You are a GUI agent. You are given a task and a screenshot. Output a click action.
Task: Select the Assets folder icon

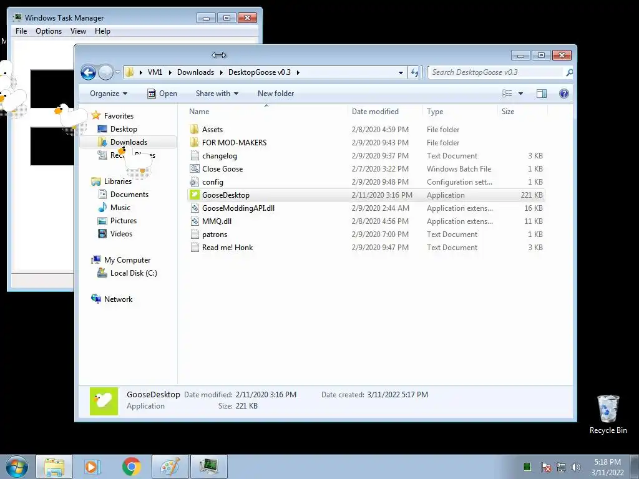pos(195,130)
